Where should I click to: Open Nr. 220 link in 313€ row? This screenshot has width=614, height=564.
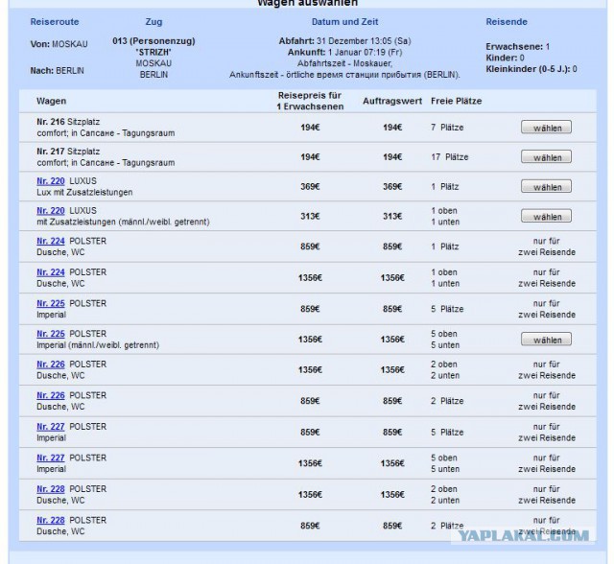pyautogui.click(x=51, y=211)
